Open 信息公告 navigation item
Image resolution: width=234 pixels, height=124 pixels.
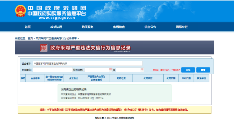(x=150, y=27)
